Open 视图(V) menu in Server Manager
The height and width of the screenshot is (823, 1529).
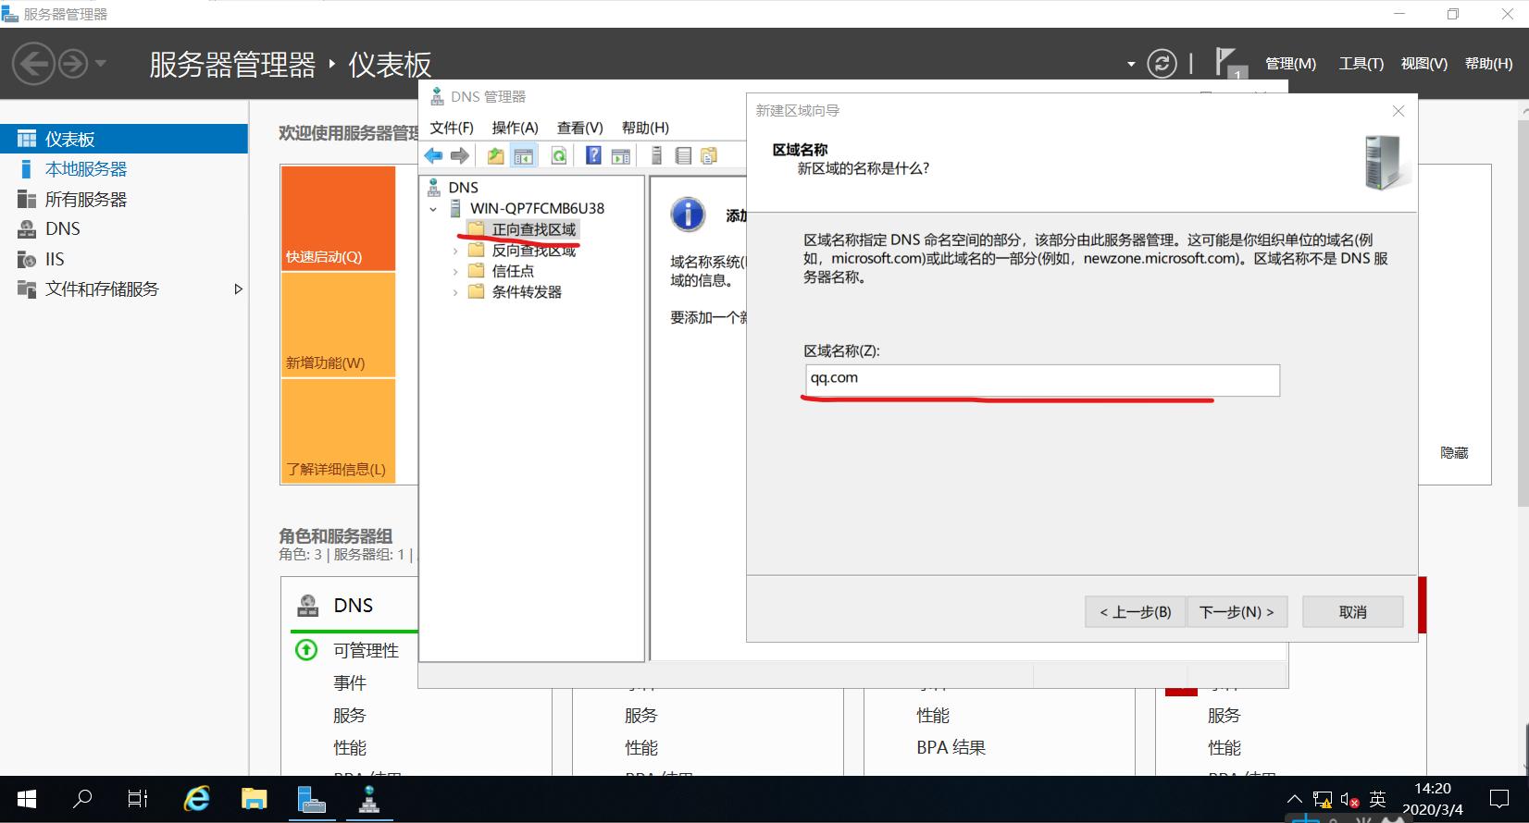click(x=1423, y=64)
